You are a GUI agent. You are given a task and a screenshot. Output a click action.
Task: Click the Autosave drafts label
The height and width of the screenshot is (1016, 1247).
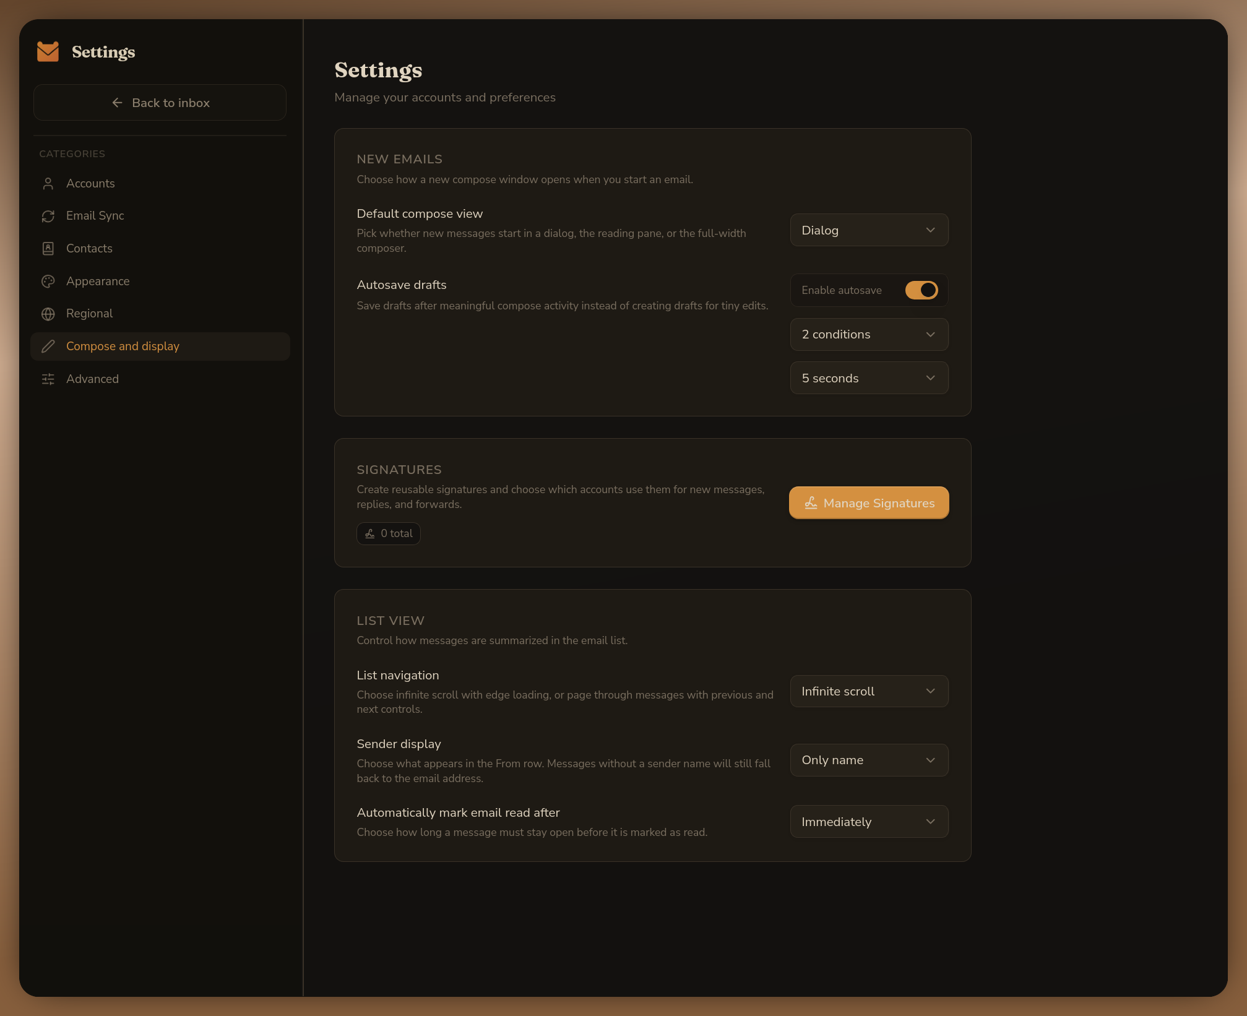[x=402, y=285]
